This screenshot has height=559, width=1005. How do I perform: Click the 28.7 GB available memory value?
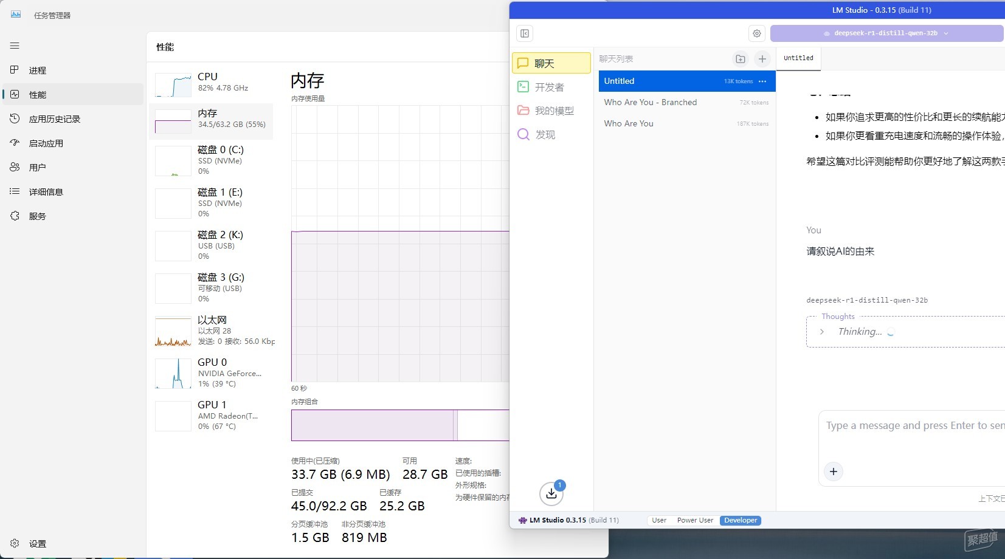(x=425, y=475)
